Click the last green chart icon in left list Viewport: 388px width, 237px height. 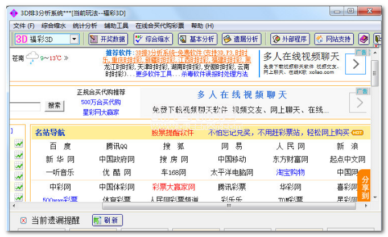19,197
